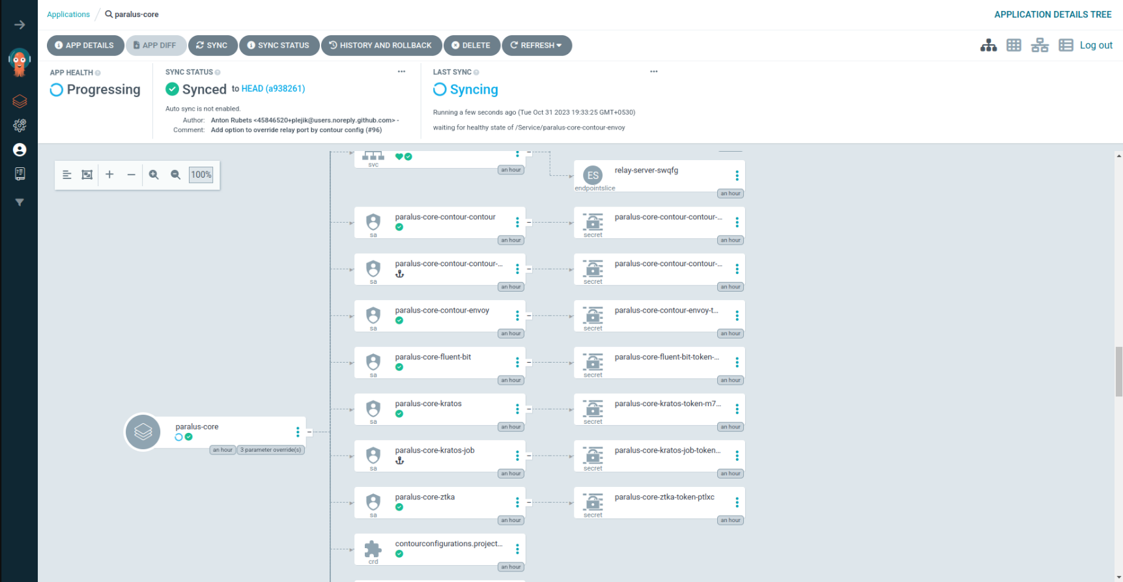Viewport: 1123px width, 582px height.
Task: Click the paralus-core application node icon
Action: (143, 432)
